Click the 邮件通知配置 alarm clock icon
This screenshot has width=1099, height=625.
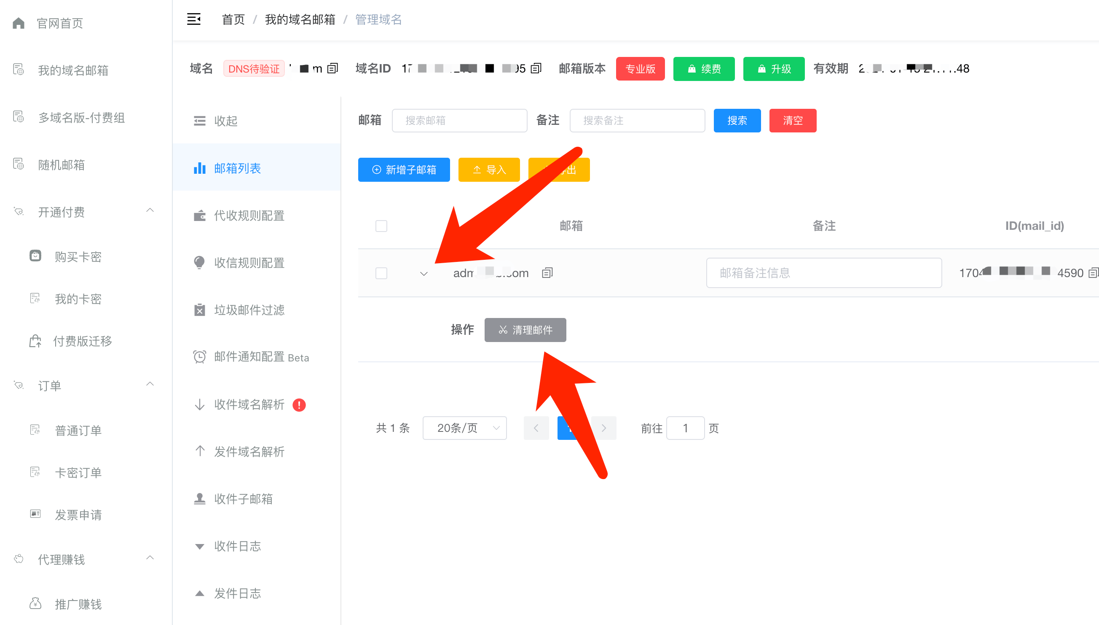[199, 357]
